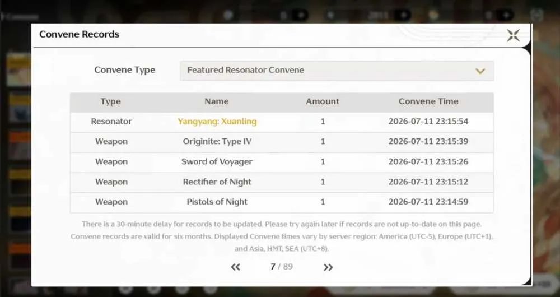Click the Convene Records title
The width and height of the screenshot is (560, 297).
(x=80, y=34)
